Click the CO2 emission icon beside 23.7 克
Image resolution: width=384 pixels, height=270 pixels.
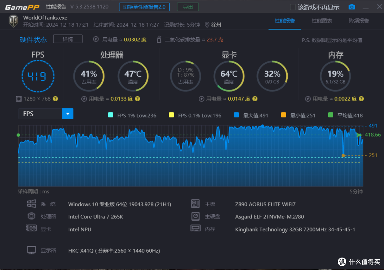[x=159, y=39]
